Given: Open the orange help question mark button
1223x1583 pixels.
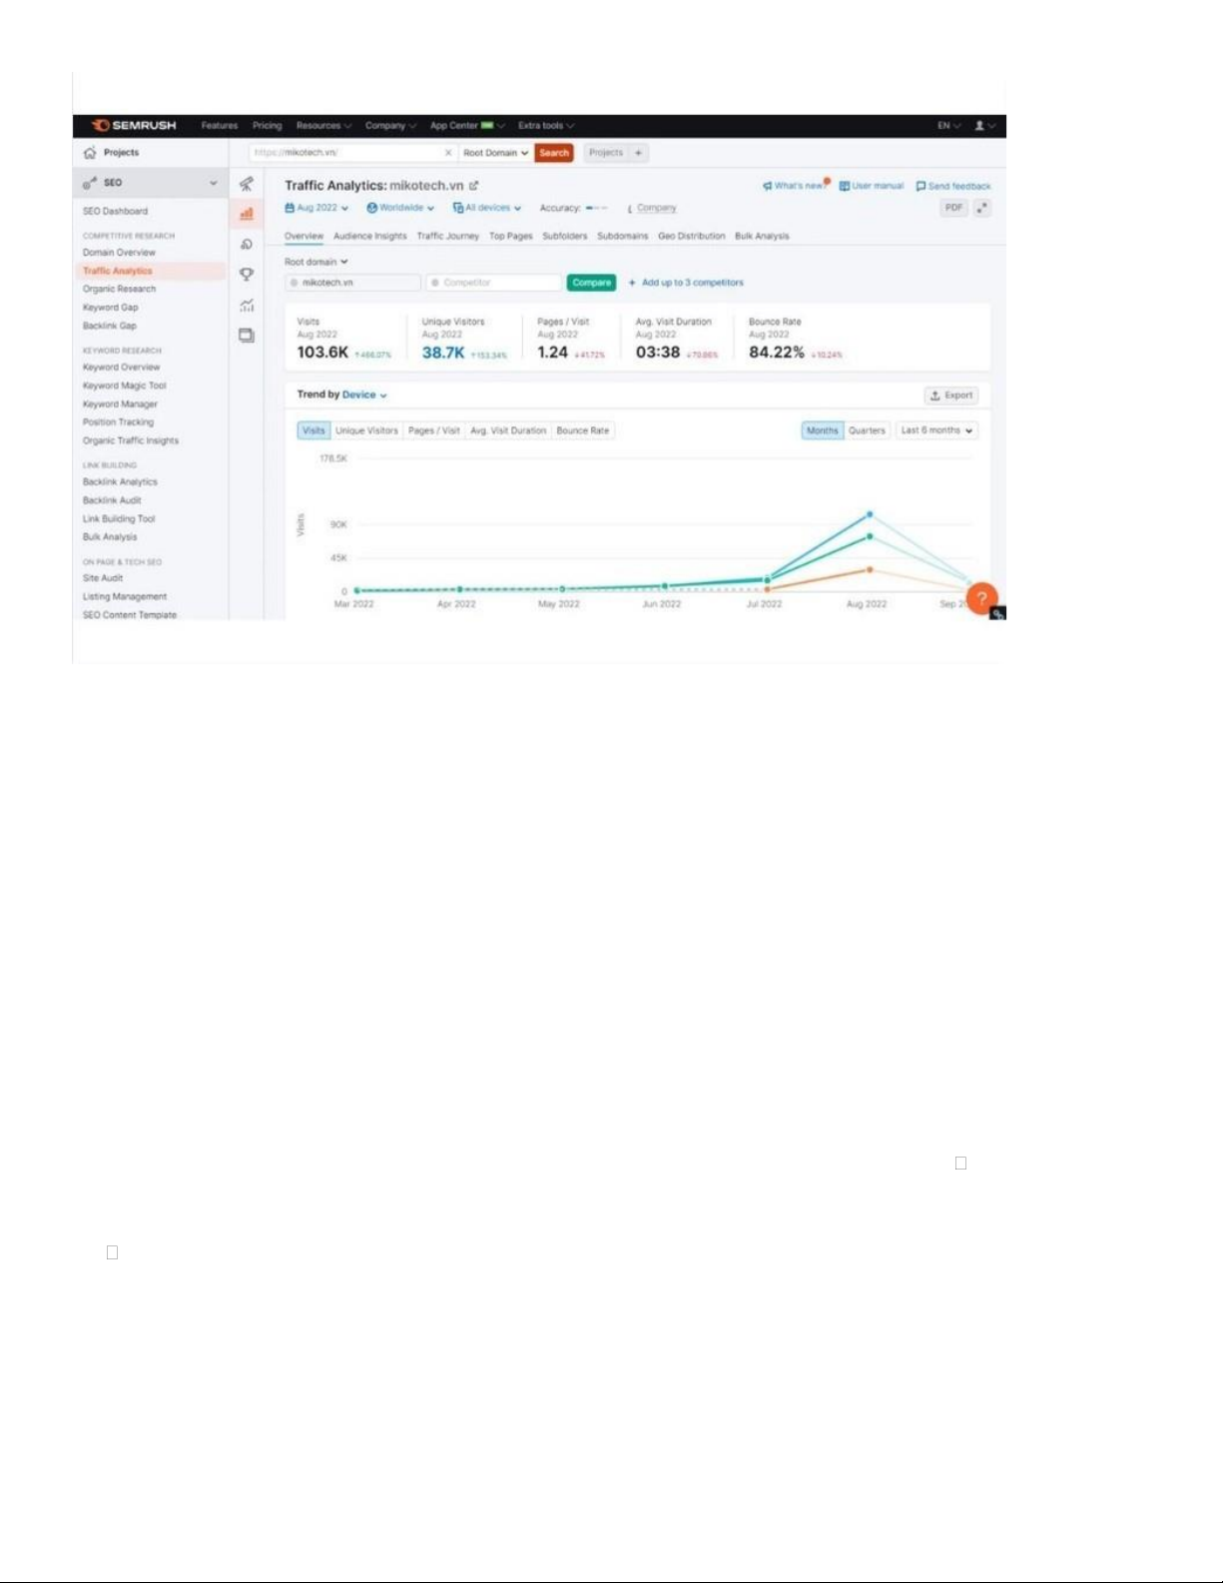Looking at the screenshot, I should (x=982, y=598).
